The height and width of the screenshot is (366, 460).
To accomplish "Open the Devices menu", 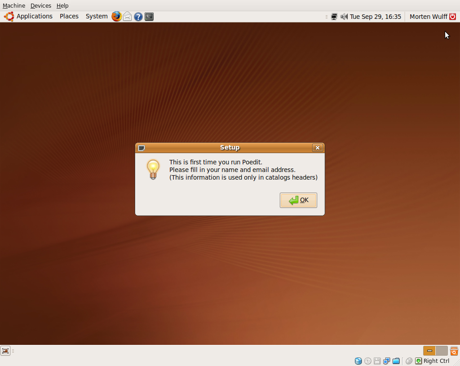I will [x=41, y=5].
